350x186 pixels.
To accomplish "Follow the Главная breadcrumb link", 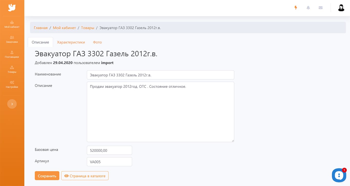I will 41,28.
